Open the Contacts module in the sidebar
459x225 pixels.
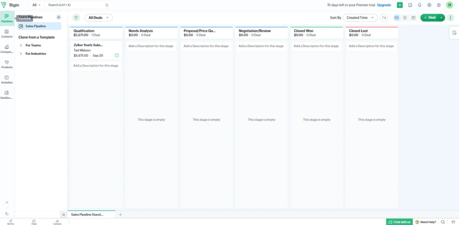click(x=7, y=34)
